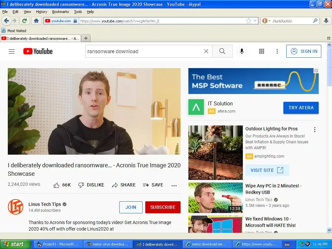Click SAVE to add to playlist
332x249 pixels.
(x=153, y=185)
